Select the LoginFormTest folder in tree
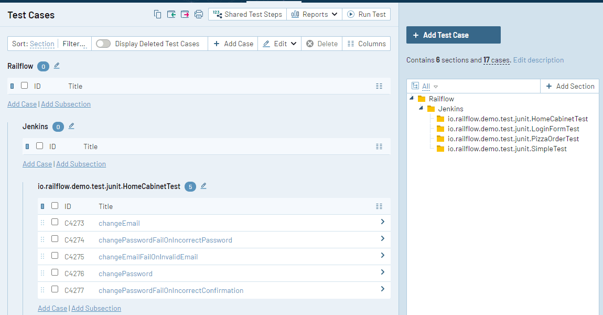The height and width of the screenshot is (315, 603). [x=513, y=129]
